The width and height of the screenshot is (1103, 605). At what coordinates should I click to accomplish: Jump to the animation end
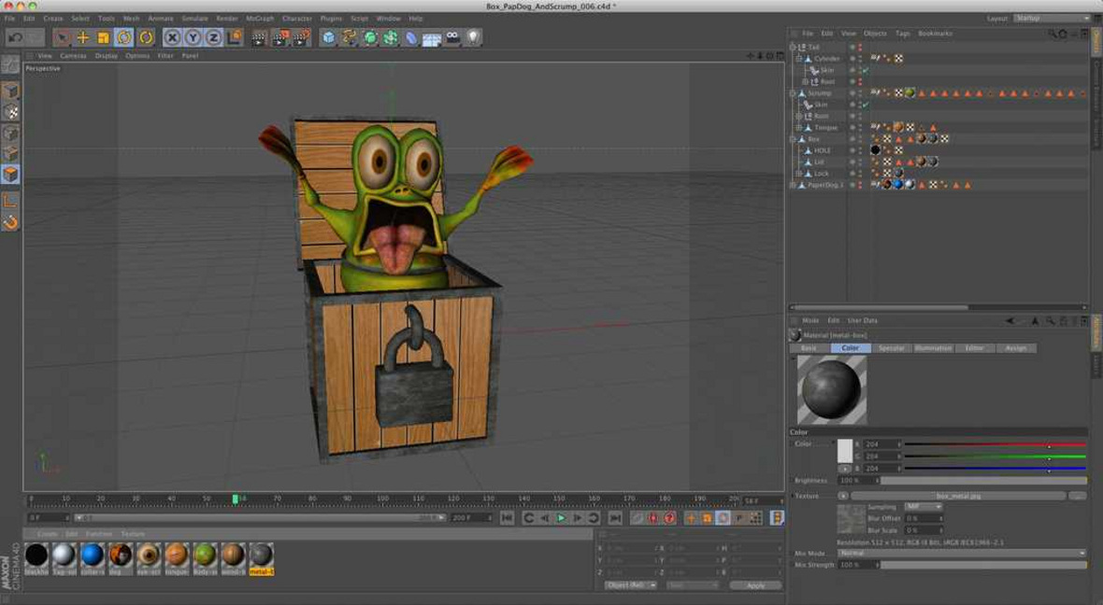coord(615,517)
